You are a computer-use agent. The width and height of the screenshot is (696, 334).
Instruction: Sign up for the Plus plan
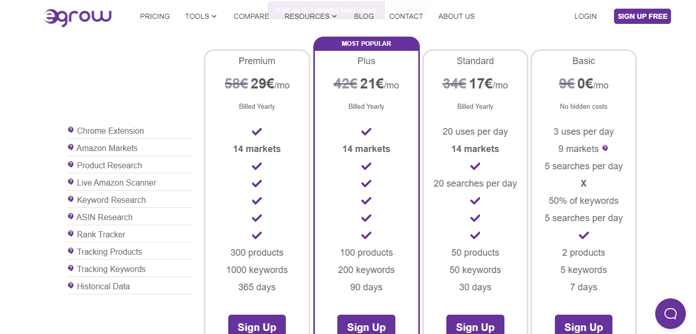tap(366, 325)
